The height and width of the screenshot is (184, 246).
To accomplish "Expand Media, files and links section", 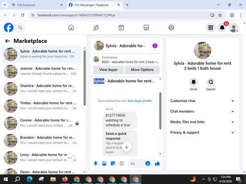I will [202, 122].
